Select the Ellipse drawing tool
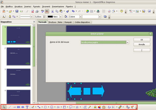The width and height of the screenshot is (156, 110). (23, 107)
